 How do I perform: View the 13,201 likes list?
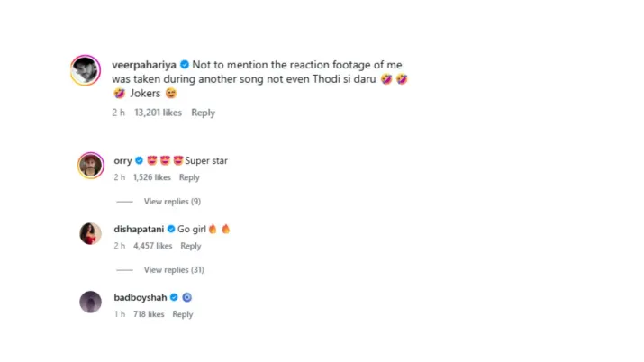point(158,113)
